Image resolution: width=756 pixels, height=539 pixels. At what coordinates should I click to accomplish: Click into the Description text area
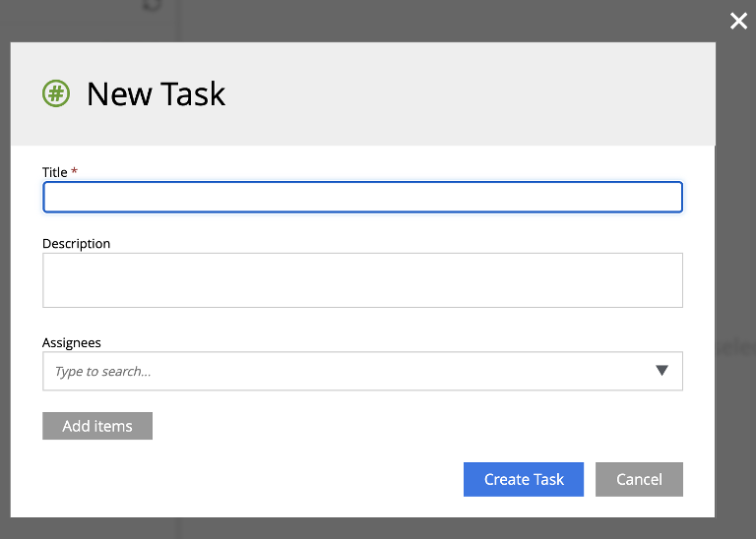(362, 280)
